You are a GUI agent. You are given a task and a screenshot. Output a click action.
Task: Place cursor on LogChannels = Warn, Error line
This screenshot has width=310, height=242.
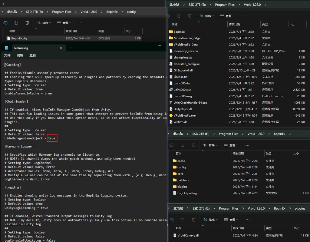point(27,179)
